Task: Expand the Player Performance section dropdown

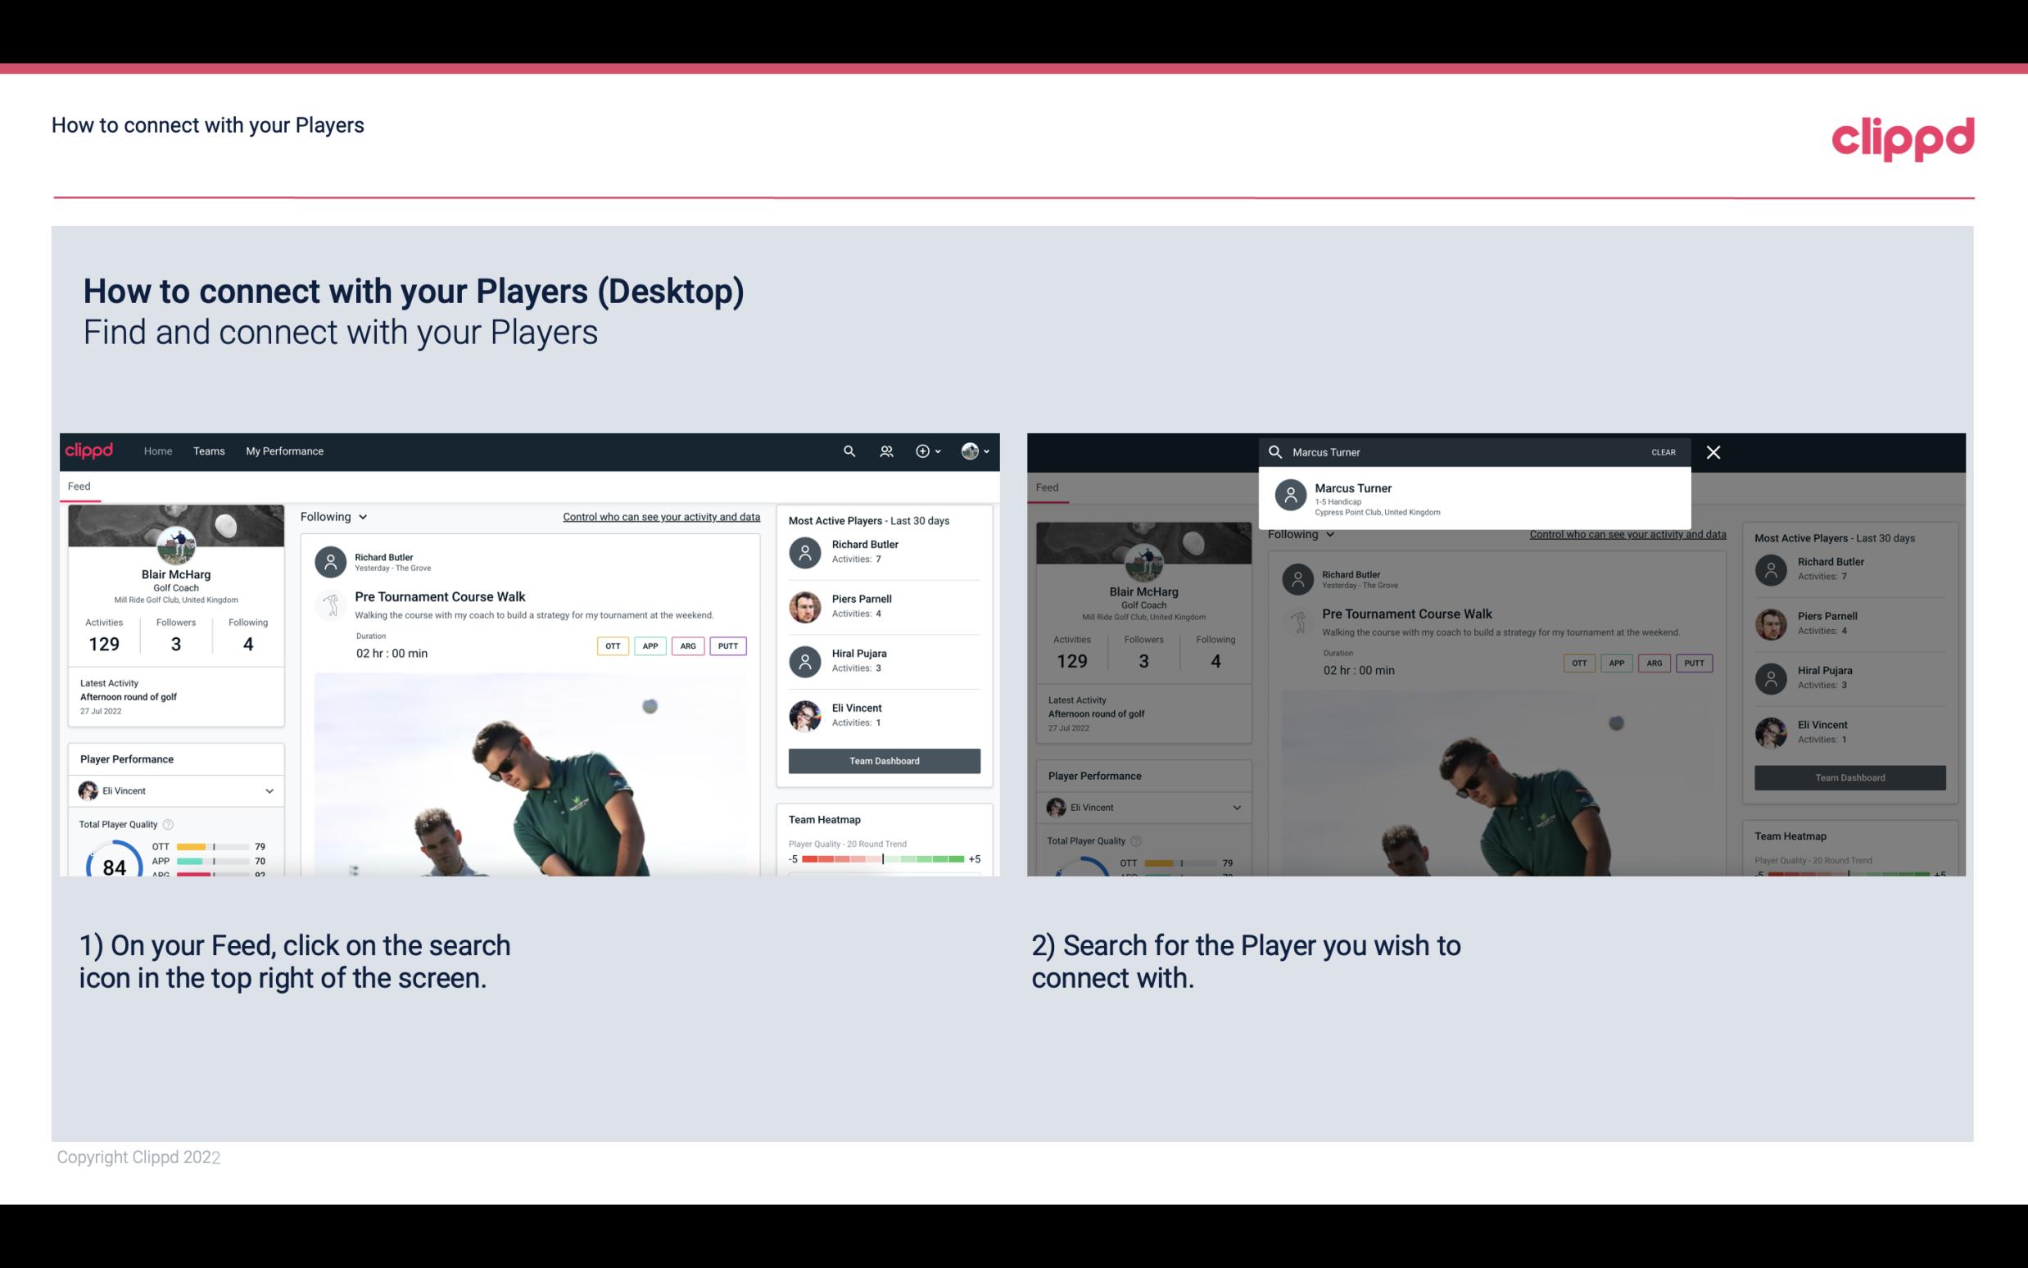Action: (269, 790)
